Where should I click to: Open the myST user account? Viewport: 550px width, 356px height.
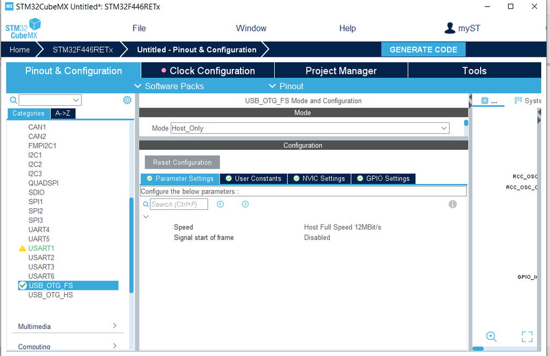pyautogui.click(x=462, y=28)
